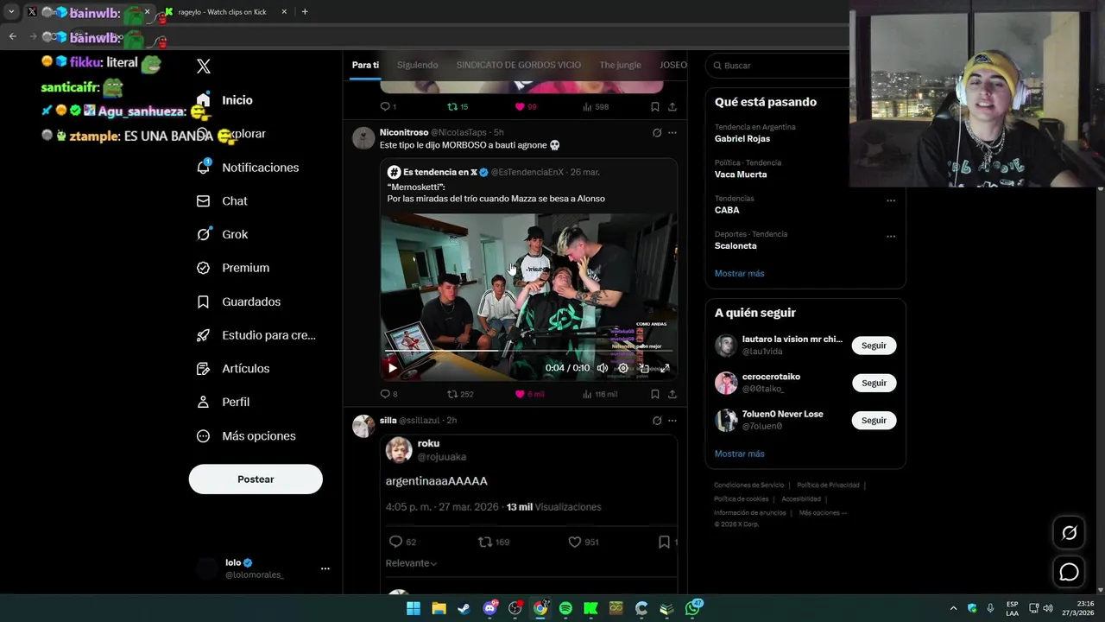Open Spotify from taskbar

pyautogui.click(x=565, y=608)
